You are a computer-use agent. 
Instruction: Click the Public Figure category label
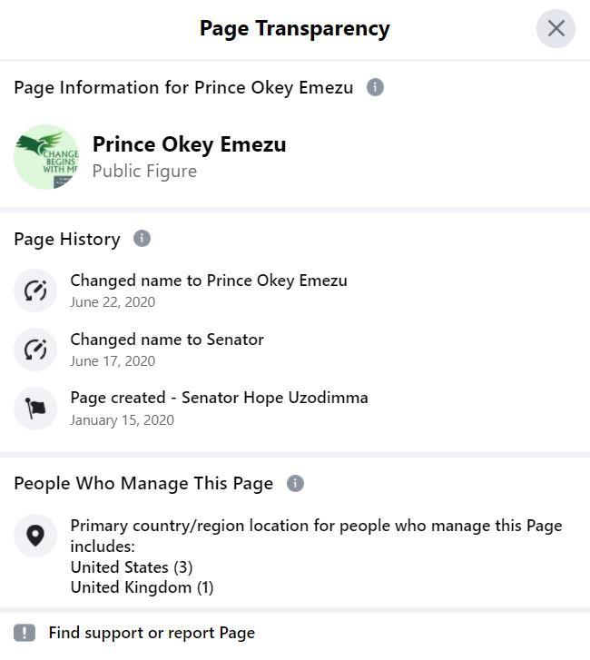(x=144, y=172)
